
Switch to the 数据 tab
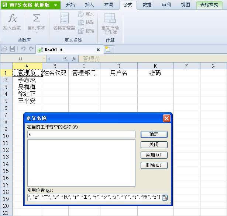pyautogui.click(x=147, y=5)
